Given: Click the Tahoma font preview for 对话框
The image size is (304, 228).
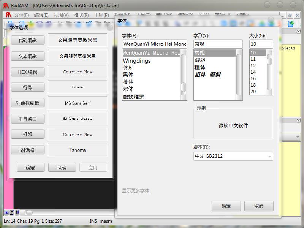Looking at the screenshot, I should click(x=78, y=150).
